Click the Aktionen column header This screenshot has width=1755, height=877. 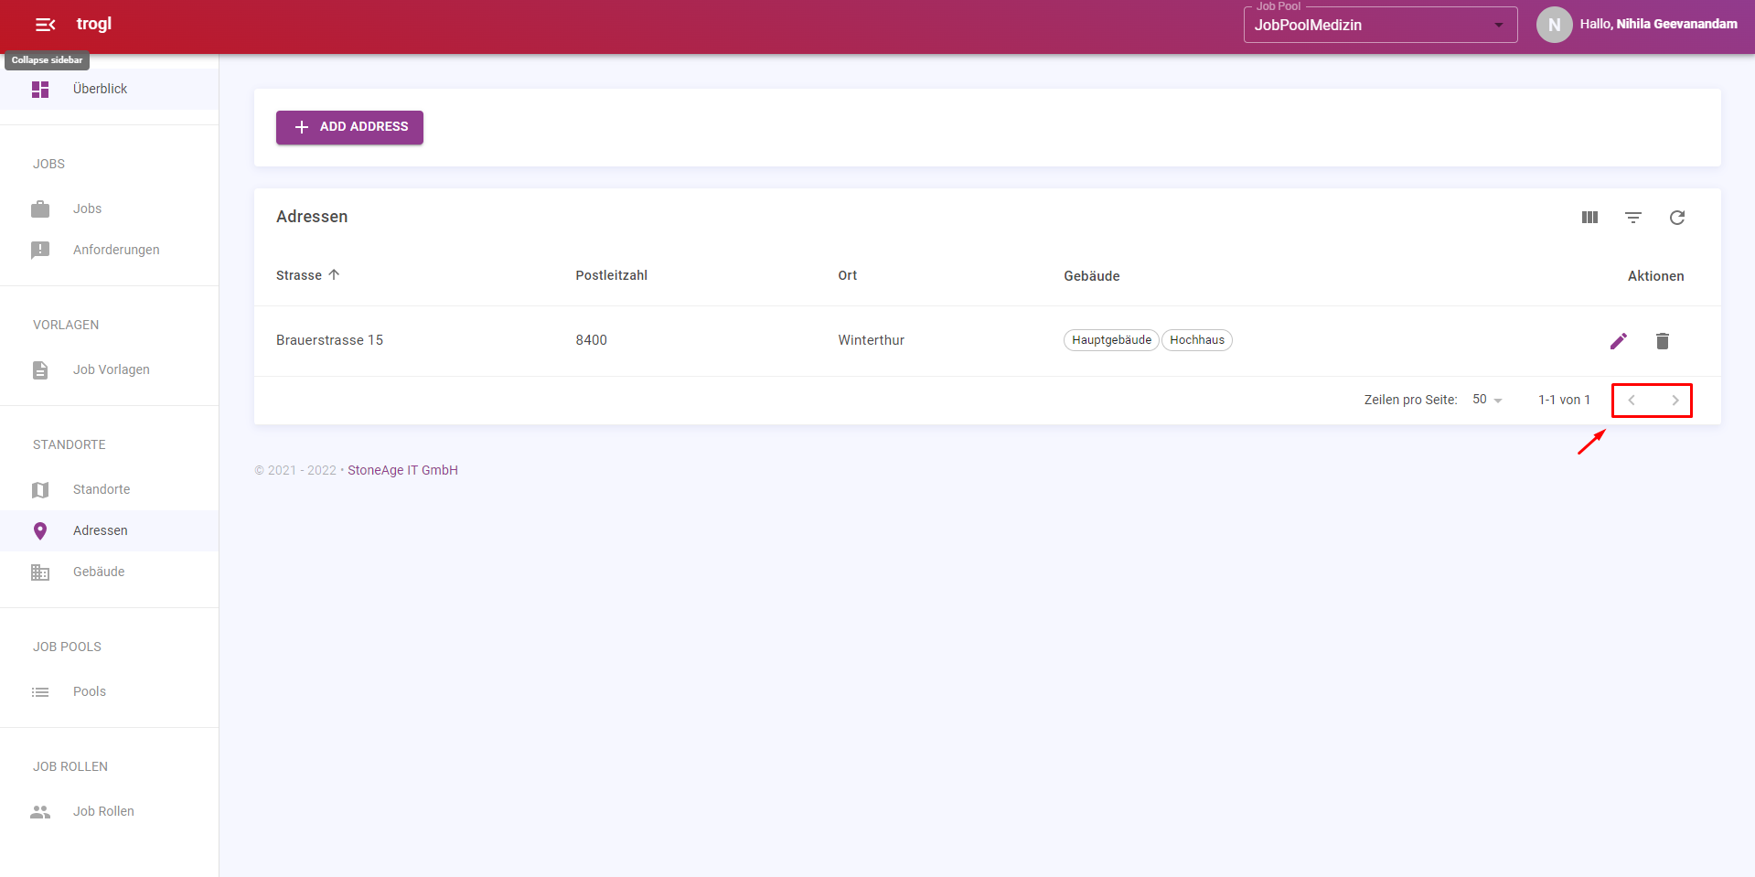[1655, 276]
